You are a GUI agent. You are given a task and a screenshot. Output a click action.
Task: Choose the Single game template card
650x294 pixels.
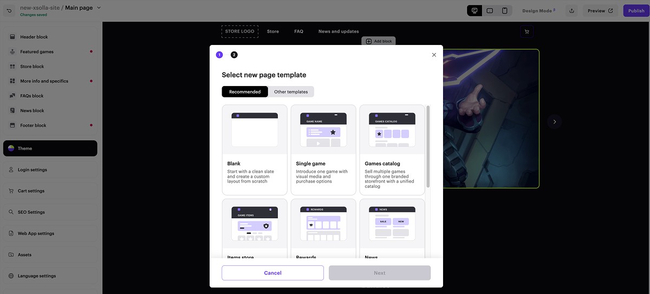(323, 150)
